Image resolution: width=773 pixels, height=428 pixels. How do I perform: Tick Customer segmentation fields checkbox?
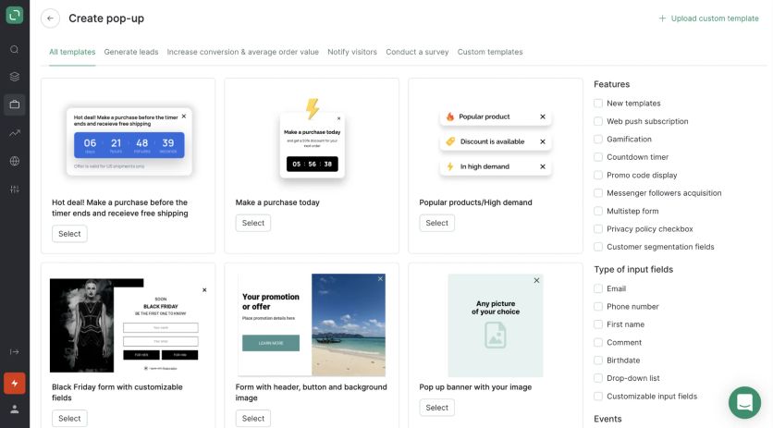coord(598,247)
